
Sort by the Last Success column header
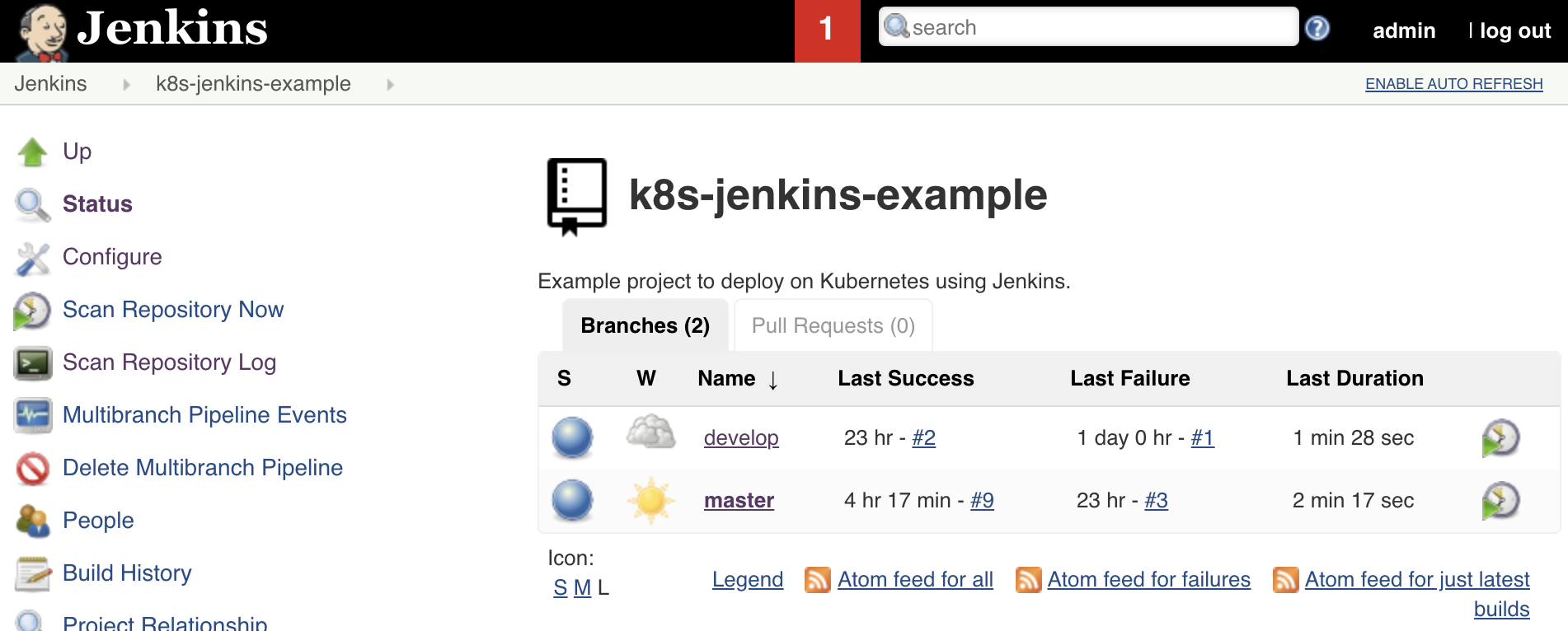906,378
